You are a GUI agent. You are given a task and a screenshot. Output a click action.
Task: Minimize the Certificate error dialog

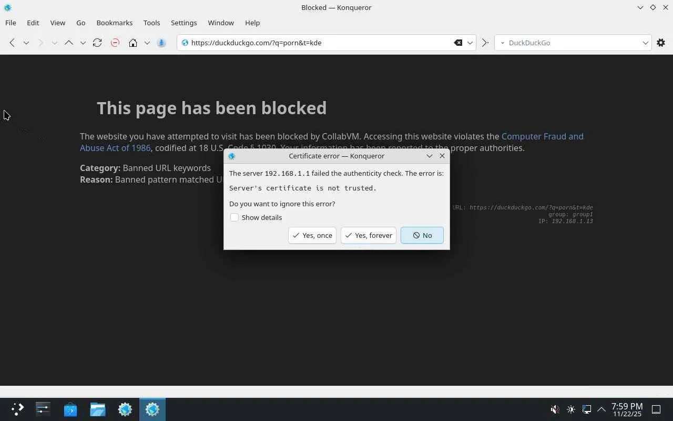click(430, 156)
